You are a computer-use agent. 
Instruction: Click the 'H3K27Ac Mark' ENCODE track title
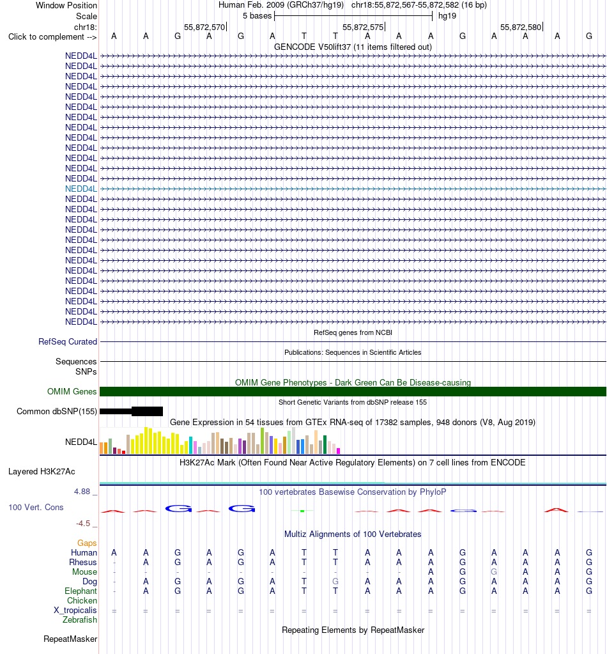(353, 463)
